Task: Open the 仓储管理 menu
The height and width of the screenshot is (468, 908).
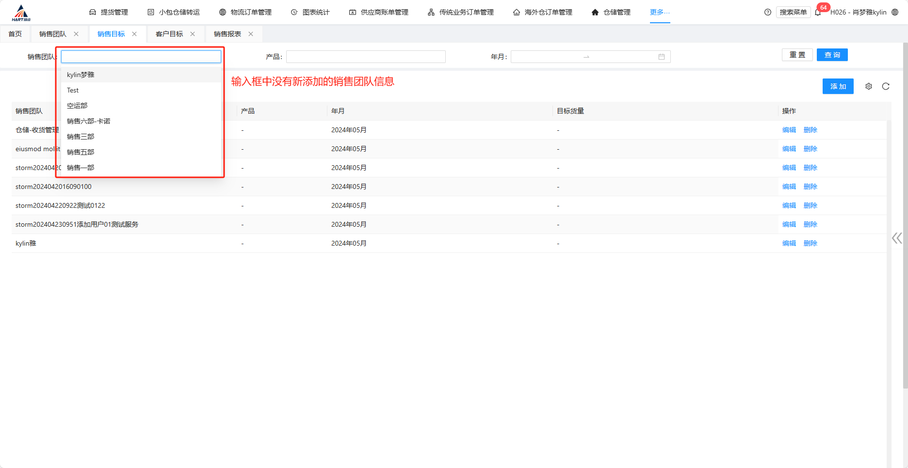Action: [611, 12]
